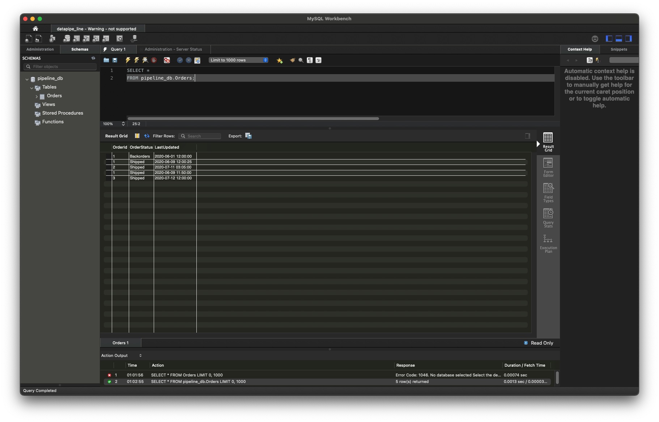Open the object inspector icon

52,38
